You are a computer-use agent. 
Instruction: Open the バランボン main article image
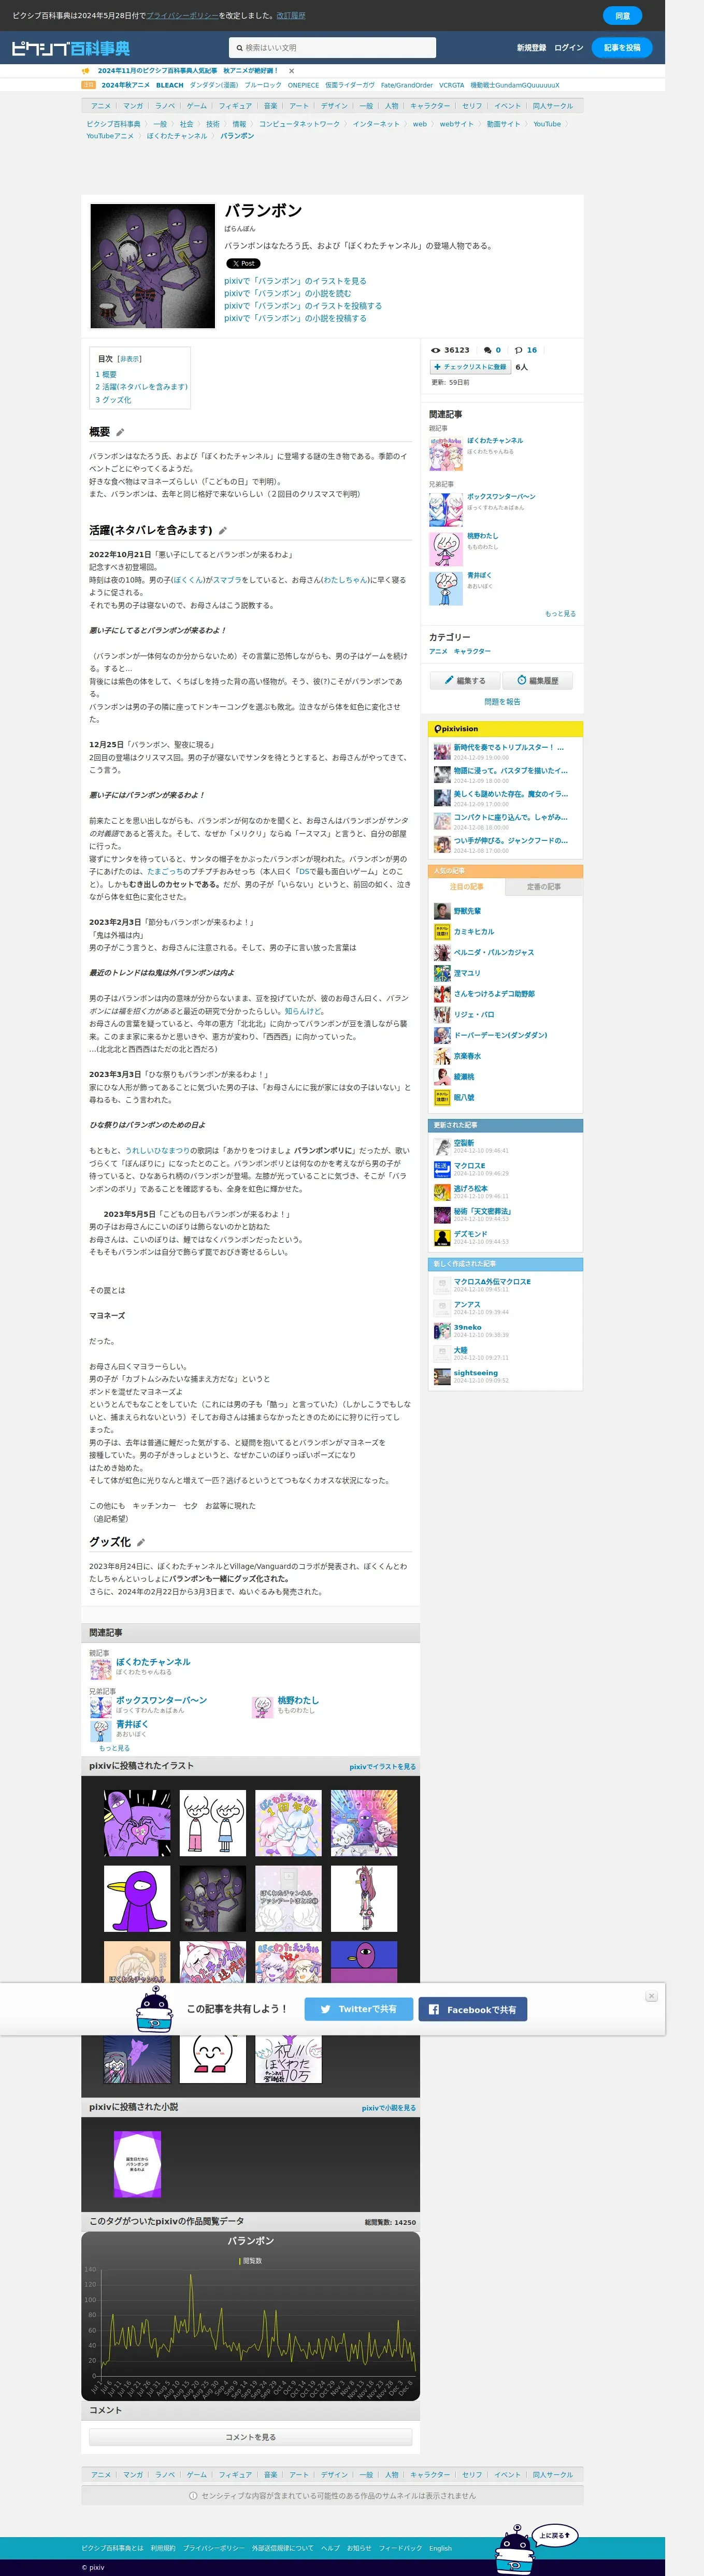coord(152,266)
